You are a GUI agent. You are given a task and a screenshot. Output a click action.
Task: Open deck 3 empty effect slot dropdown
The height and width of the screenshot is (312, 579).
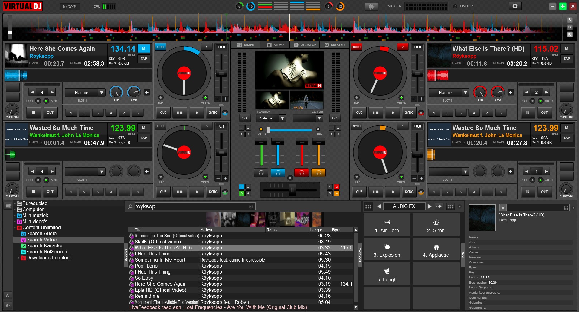(x=102, y=172)
